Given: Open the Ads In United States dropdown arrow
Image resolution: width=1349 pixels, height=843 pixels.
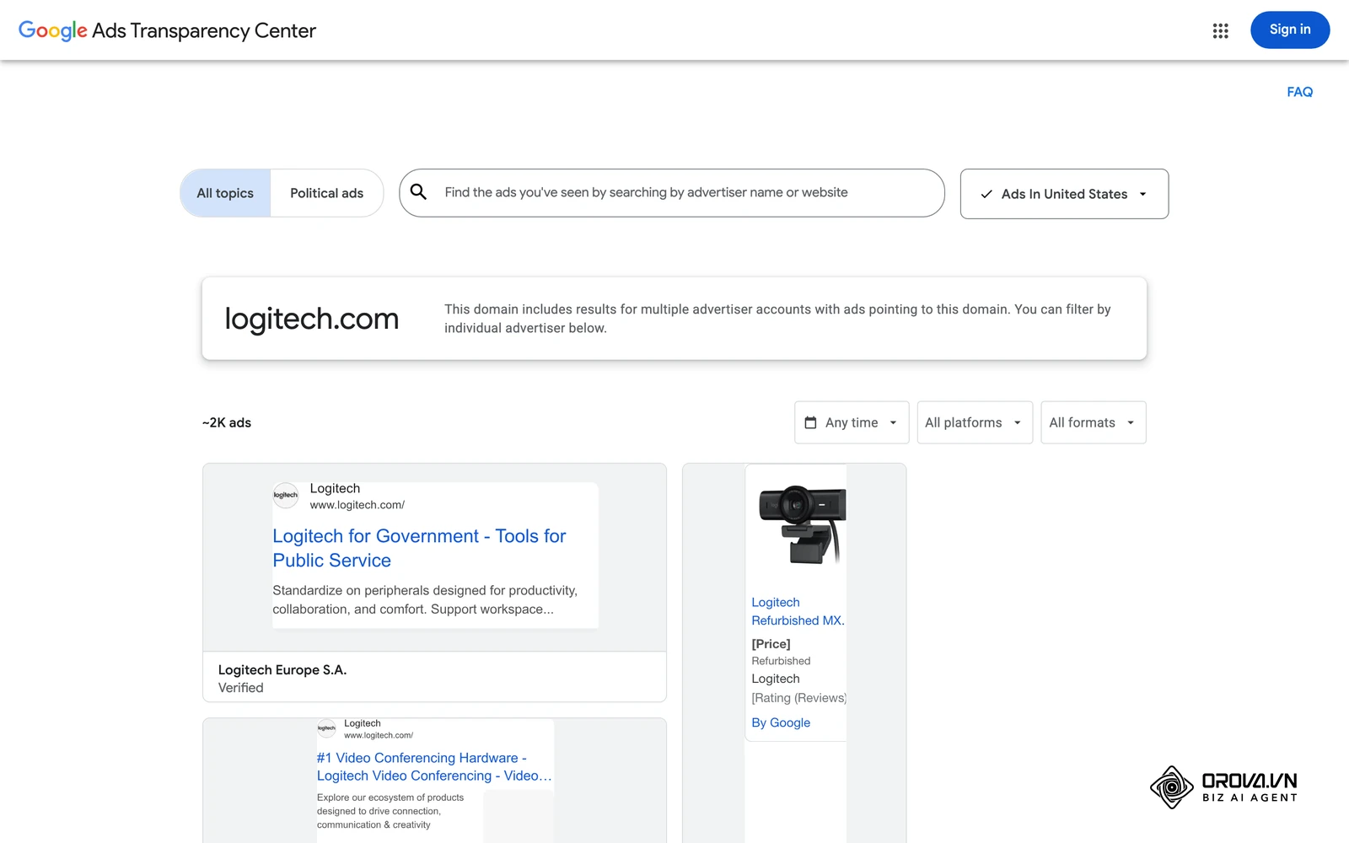Looking at the screenshot, I should (1142, 194).
